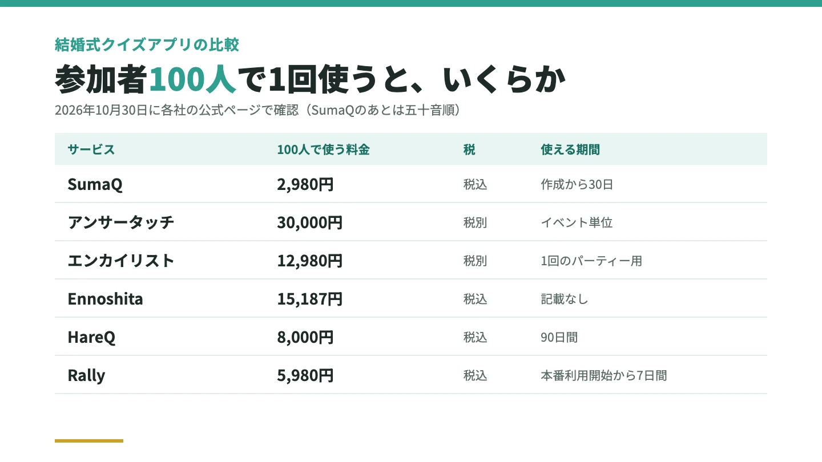Select the HareQ service name
This screenshot has height=462, width=822.
click(x=91, y=337)
